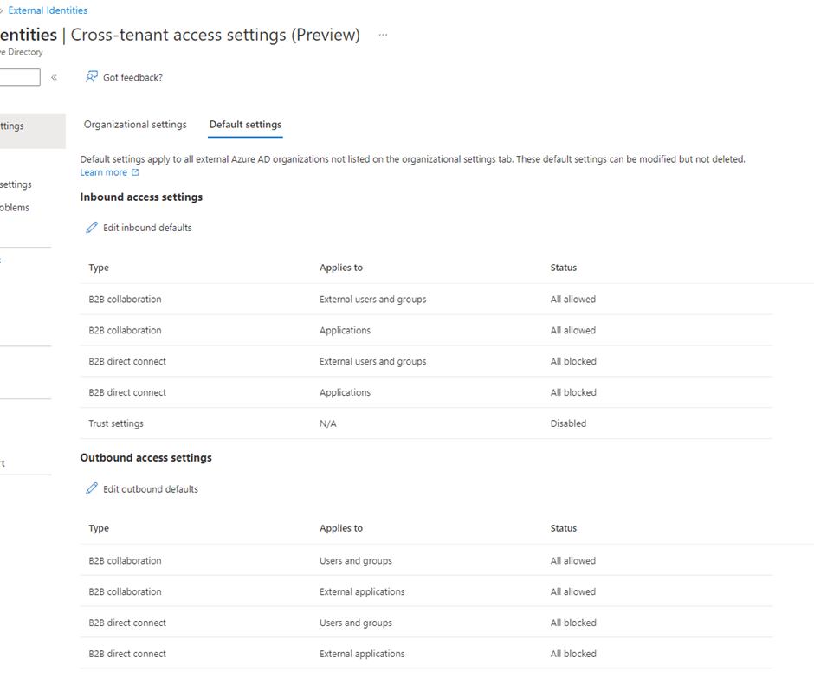The image size is (814, 691).
Task: Select the Default settings tab
Action: click(245, 125)
